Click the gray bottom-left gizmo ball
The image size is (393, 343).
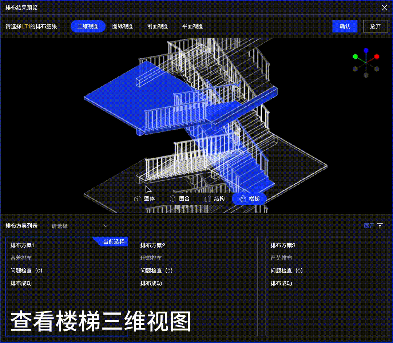pyautogui.click(x=355, y=69)
